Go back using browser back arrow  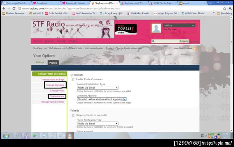pos(4,9)
